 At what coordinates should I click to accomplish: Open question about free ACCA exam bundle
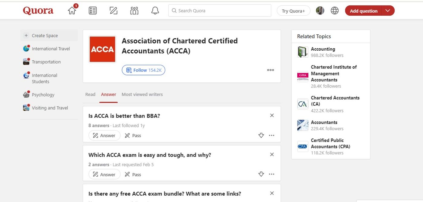(165, 194)
